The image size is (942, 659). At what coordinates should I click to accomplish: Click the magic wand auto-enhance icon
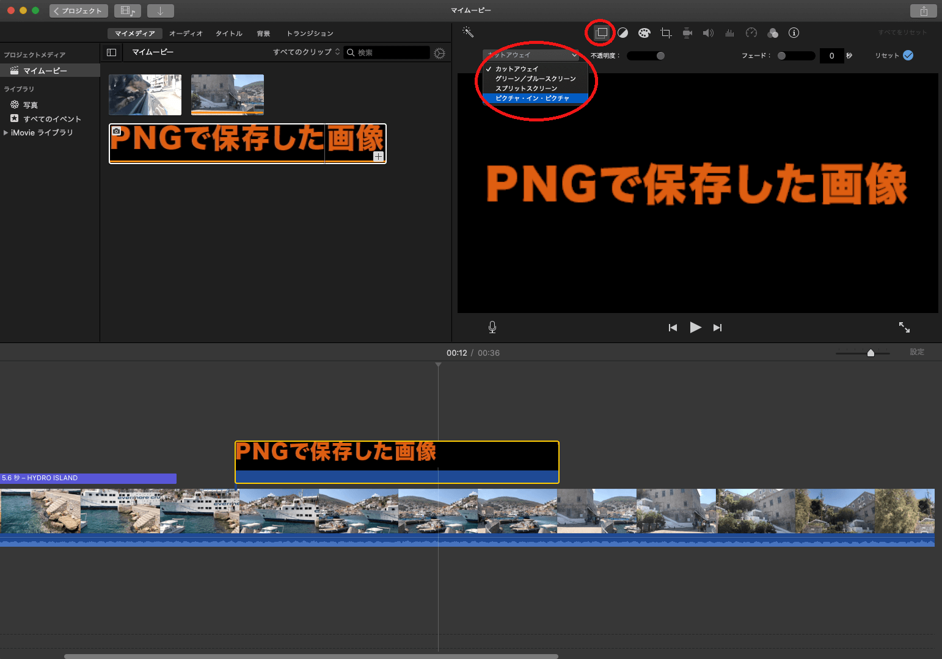(x=468, y=32)
